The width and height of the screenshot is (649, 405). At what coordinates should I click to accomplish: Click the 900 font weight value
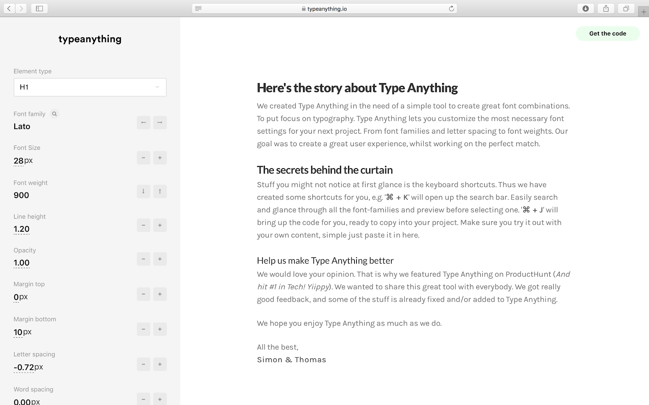[21, 195]
